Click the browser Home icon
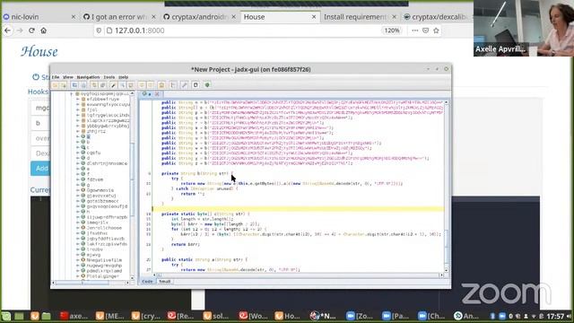The height and width of the screenshot is (323, 574). pyautogui.click(x=44, y=31)
